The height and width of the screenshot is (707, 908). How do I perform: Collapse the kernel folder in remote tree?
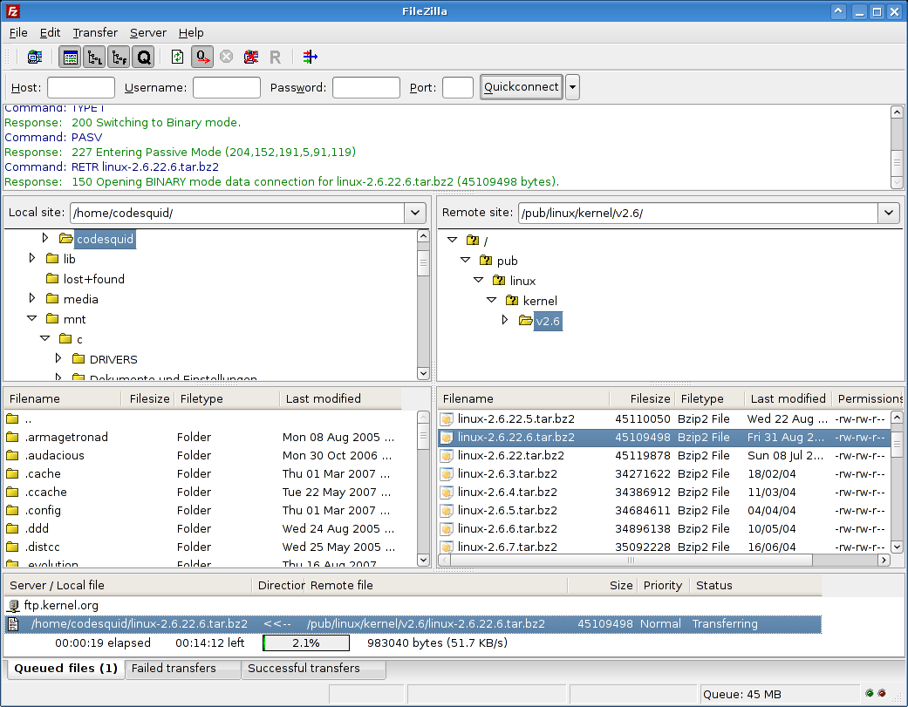point(491,300)
